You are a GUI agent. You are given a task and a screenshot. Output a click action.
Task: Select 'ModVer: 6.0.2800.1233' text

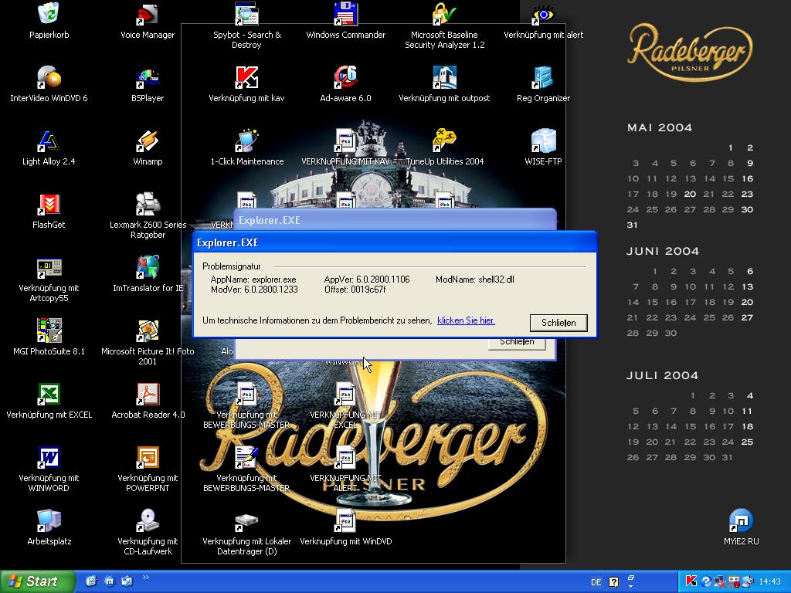254,290
